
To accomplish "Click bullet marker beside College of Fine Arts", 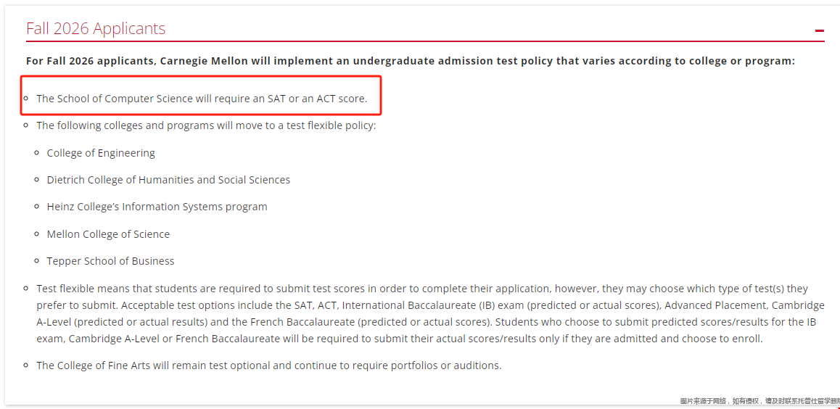I will (x=27, y=365).
